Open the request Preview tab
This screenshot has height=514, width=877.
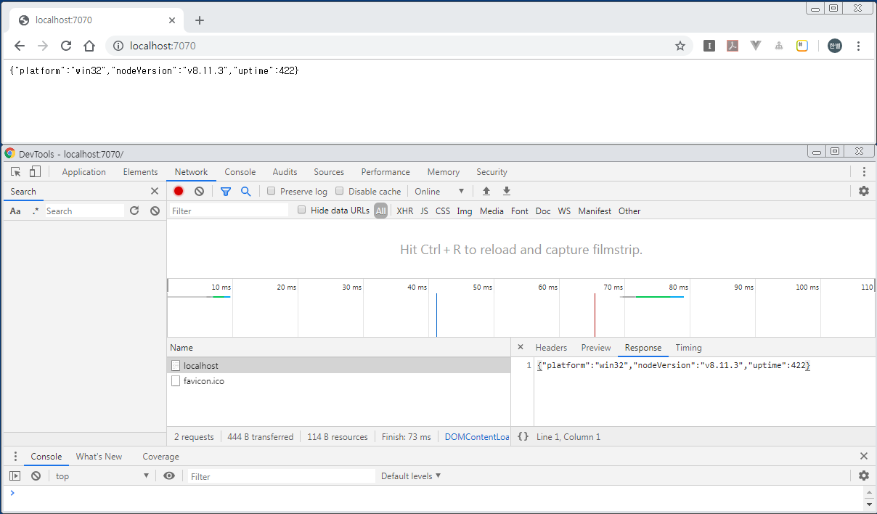596,348
